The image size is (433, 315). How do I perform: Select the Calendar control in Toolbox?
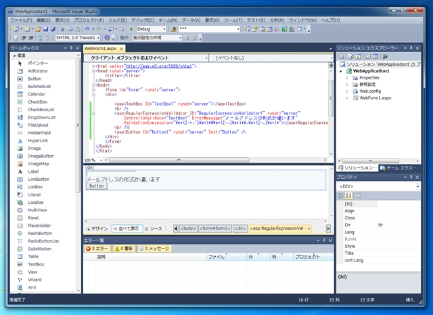click(36, 94)
